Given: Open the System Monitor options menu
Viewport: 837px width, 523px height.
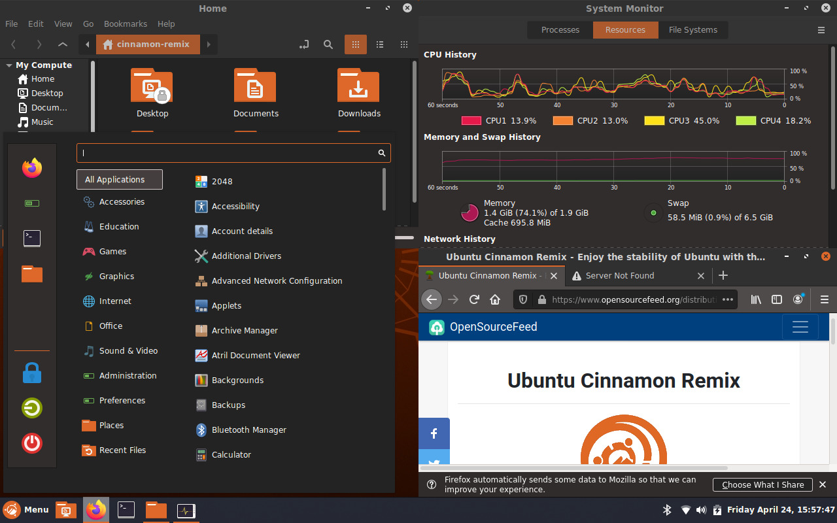Looking at the screenshot, I should [x=821, y=29].
